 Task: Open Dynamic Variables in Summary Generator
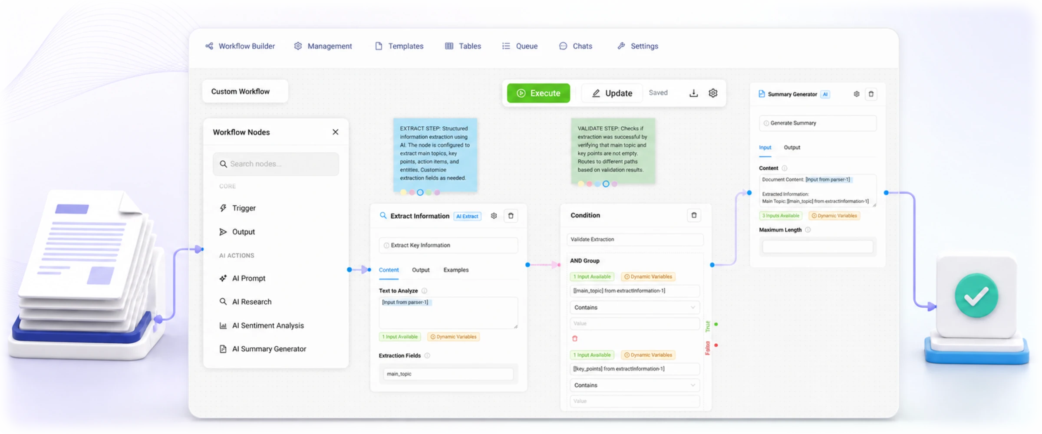point(834,216)
